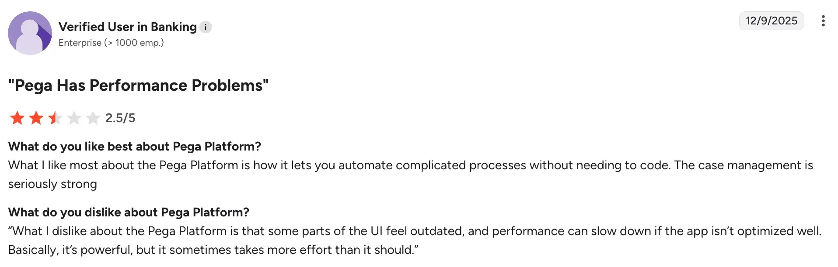
Task: Click the second red star
Action: 35,118
